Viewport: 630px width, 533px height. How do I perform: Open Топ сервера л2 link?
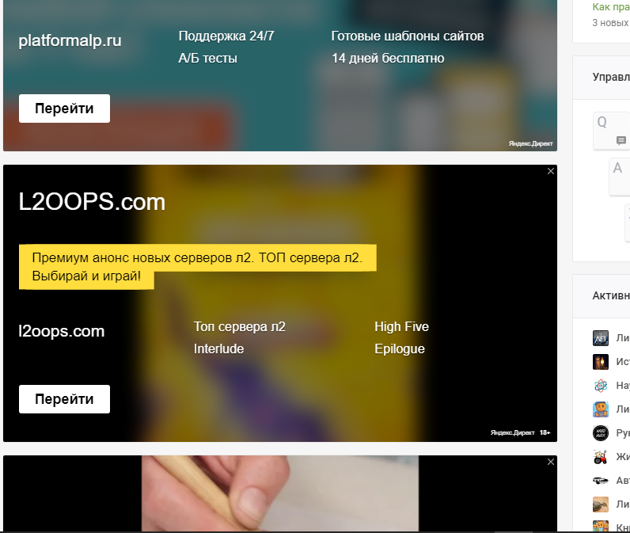click(240, 327)
